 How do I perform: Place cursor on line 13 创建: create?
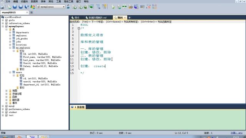(93, 66)
